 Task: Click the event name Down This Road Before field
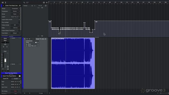point(10,76)
